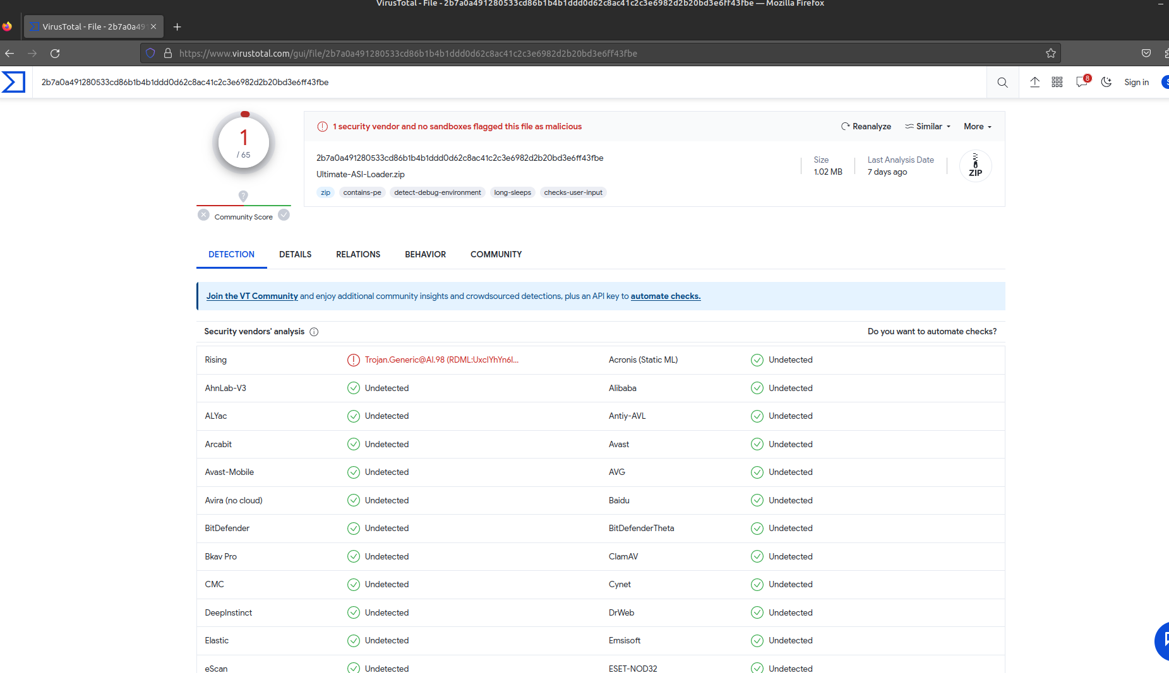Screen dimensions: 1169x673
Task: Open a new browser tab
Action: [177, 26]
